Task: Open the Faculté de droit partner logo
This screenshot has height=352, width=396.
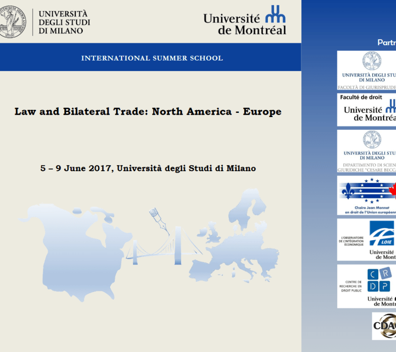Action: [x=367, y=110]
